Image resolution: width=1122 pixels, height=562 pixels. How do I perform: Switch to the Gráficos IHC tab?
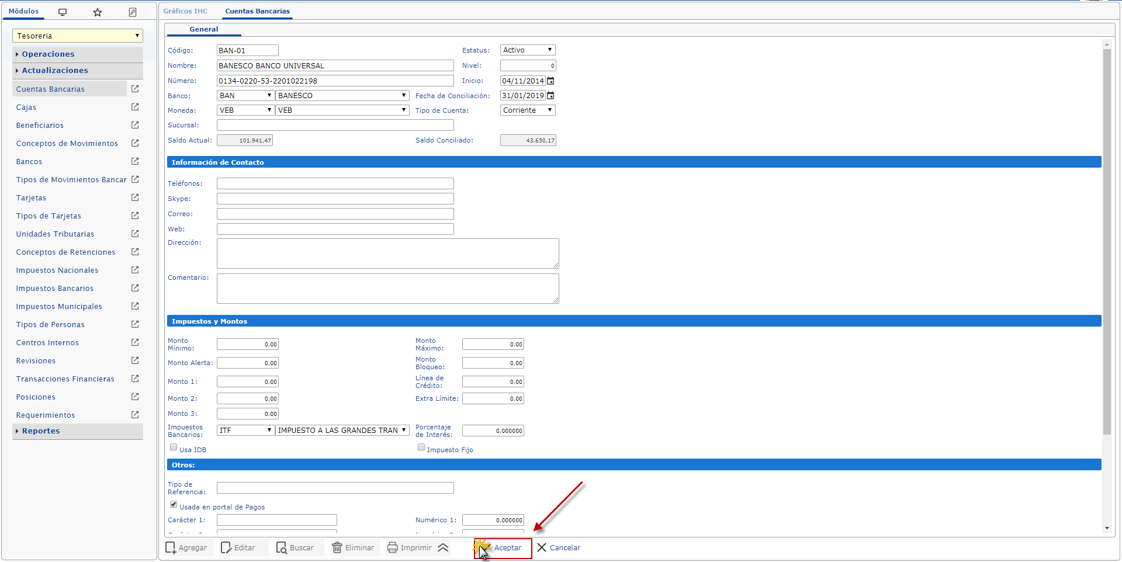pyautogui.click(x=185, y=11)
